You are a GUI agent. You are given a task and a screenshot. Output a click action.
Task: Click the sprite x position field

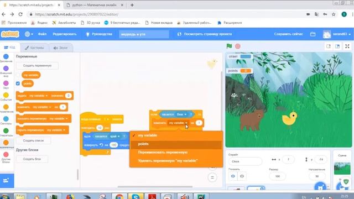(288, 160)
